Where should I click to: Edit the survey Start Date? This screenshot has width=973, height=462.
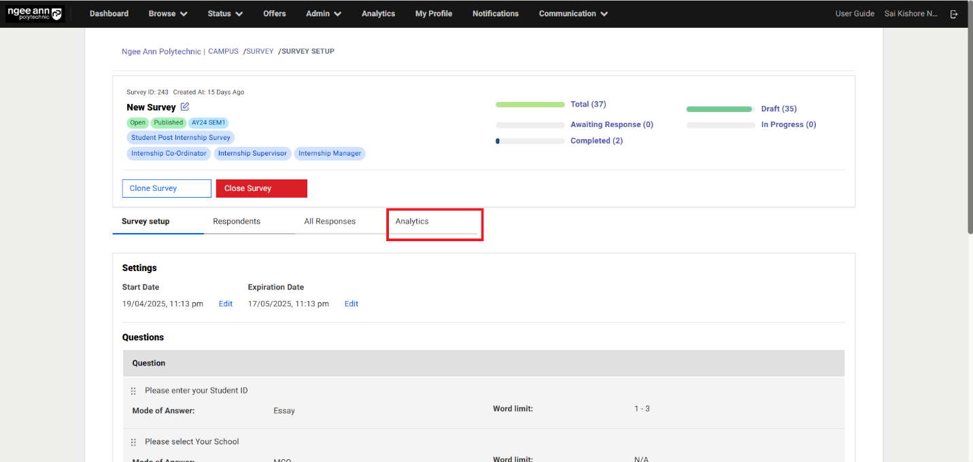pos(226,304)
